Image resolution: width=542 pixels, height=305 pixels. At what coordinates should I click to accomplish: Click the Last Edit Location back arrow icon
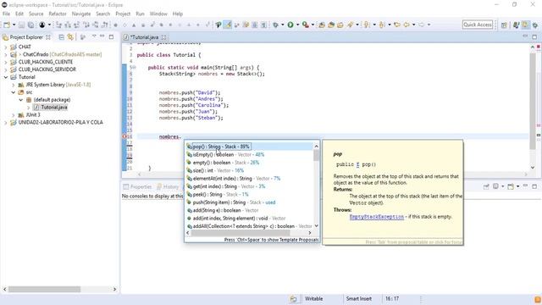[397, 25]
